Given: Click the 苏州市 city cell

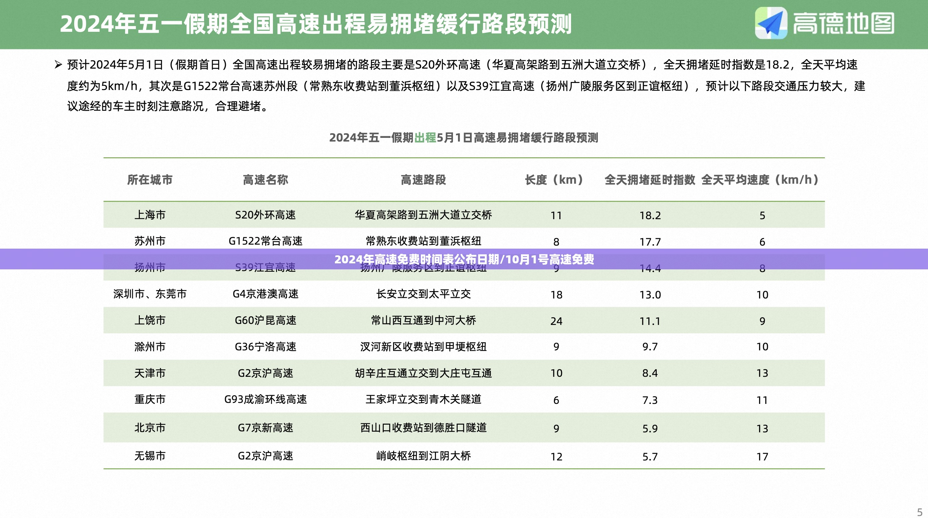Looking at the screenshot, I should [x=150, y=241].
